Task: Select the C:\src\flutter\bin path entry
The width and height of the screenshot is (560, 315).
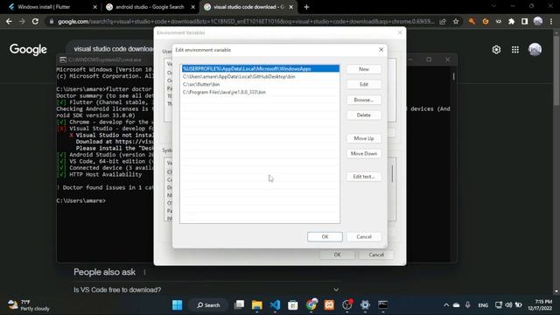Action: (261, 84)
